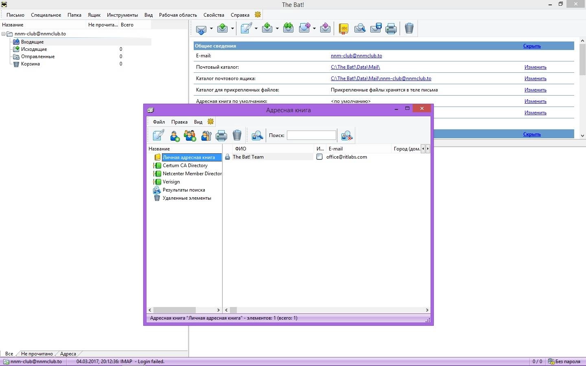Click the Print icon in main toolbar

(x=391, y=28)
